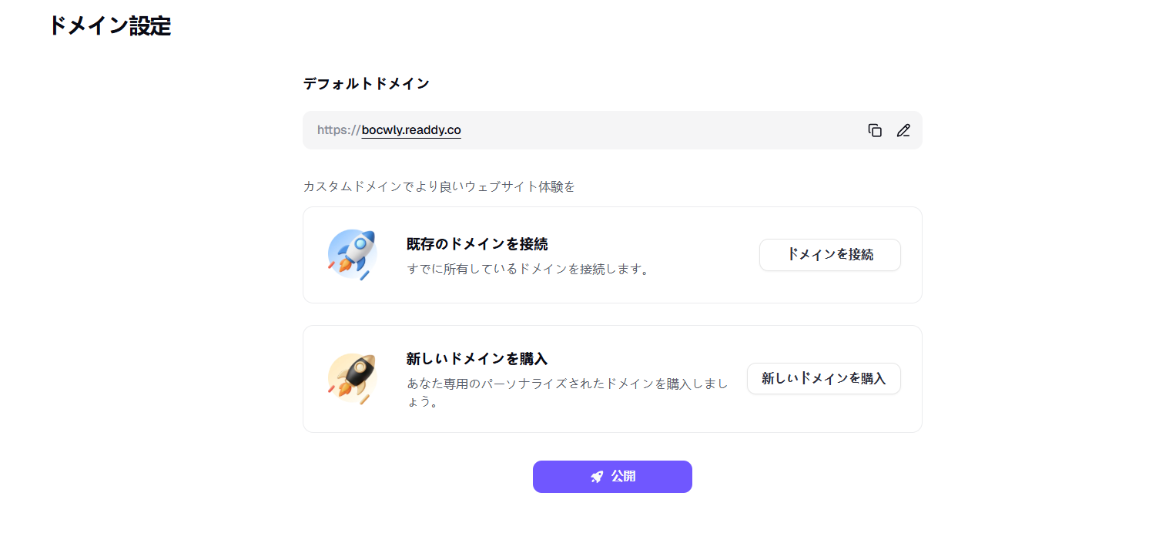Click the black and orange rocket illustration
The height and width of the screenshot is (543, 1159).
pyautogui.click(x=352, y=378)
